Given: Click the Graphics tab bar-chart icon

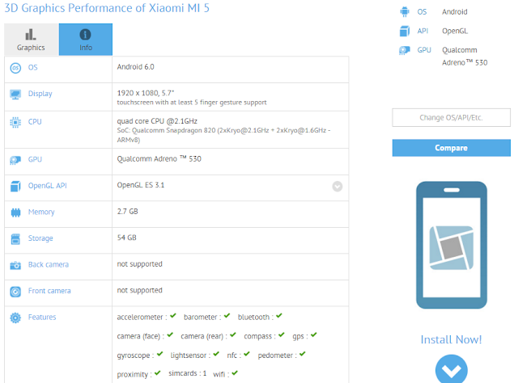Looking at the screenshot, I should 31,34.
